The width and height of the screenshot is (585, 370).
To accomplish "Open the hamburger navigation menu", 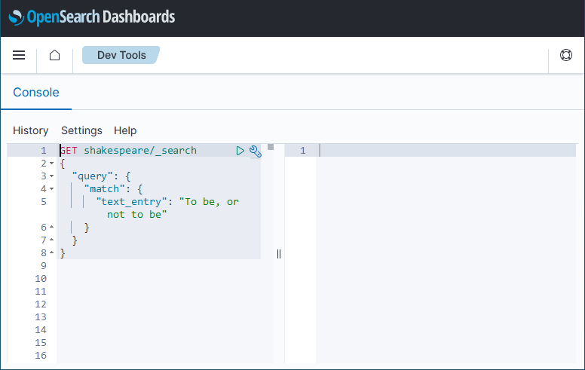I will click(19, 55).
